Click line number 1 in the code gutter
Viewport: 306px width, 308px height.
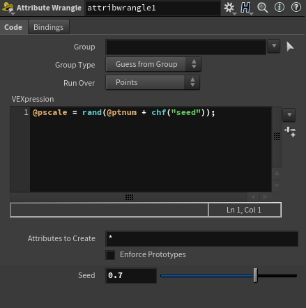(26, 112)
